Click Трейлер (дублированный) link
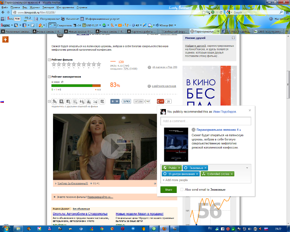Screen dimensions: 290x232 73,184
